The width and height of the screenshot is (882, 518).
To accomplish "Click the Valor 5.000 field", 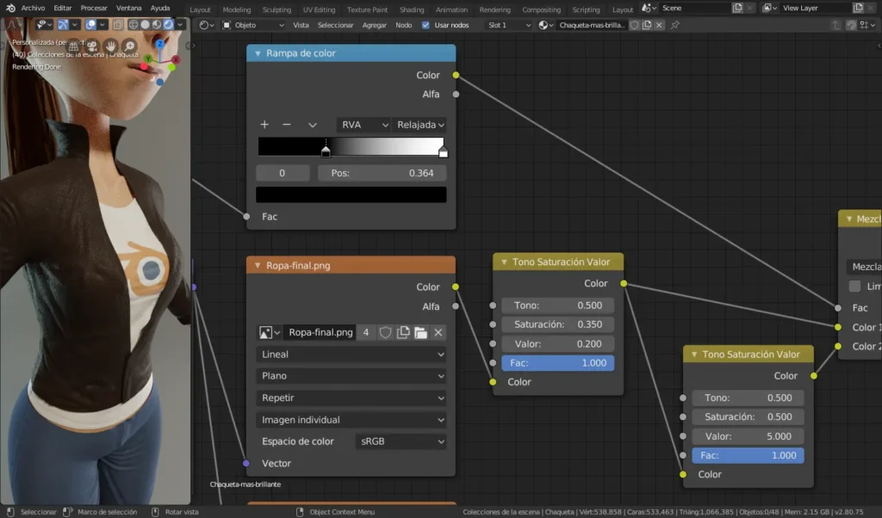I will pyautogui.click(x=748, y=436).
